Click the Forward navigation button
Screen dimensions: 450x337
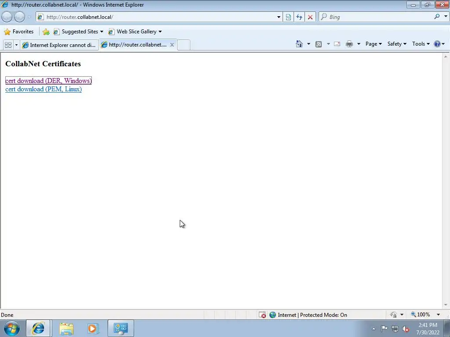click(x=19, y=17)
